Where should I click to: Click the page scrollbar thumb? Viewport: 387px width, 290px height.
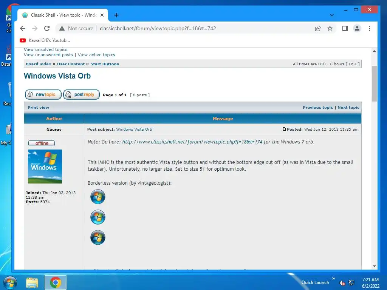pyautogui.click(x=374, y=83)
